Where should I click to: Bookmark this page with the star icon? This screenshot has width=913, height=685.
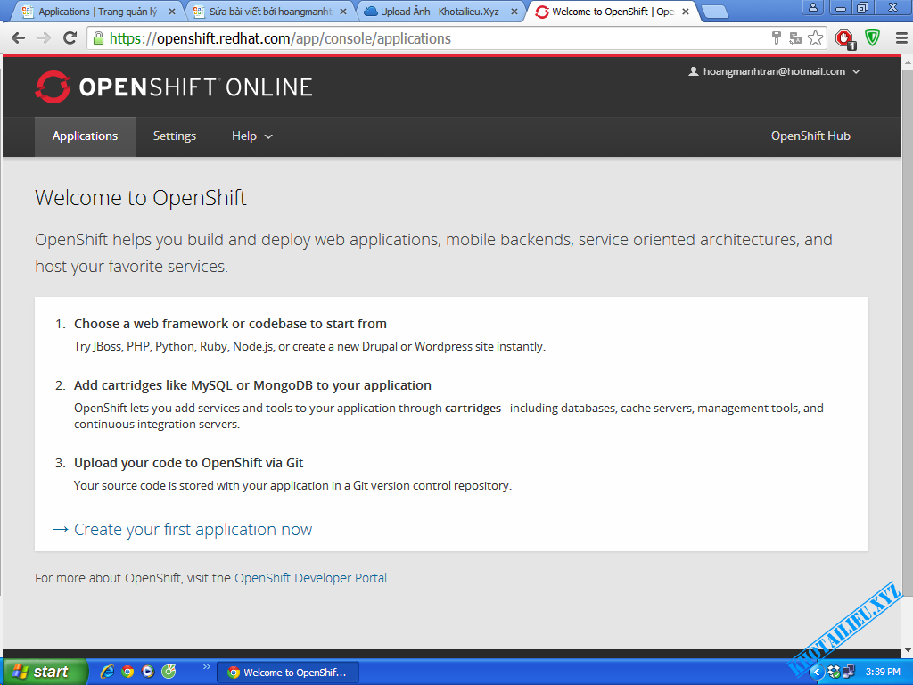click(815, 38)
